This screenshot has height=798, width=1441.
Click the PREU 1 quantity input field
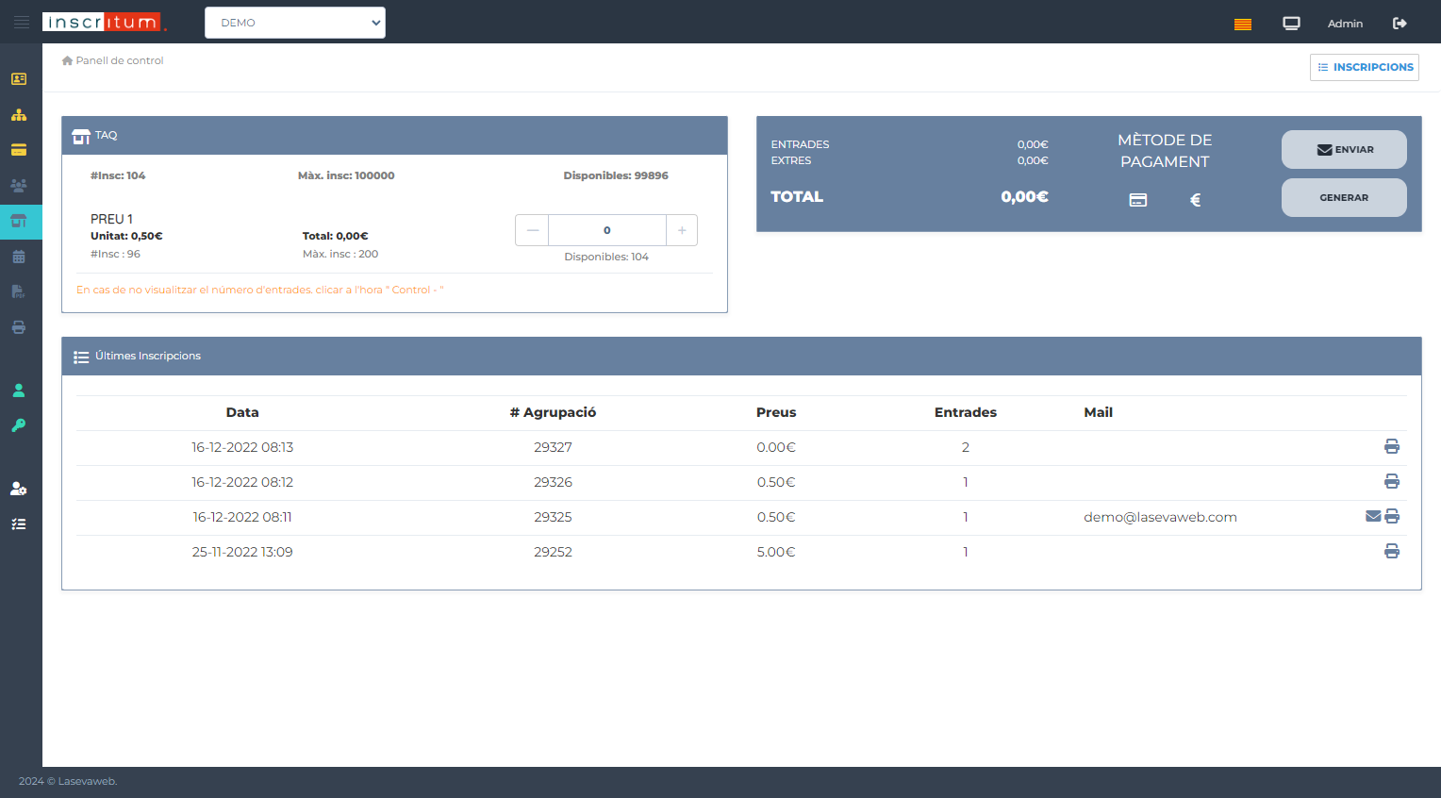point(607,230)
